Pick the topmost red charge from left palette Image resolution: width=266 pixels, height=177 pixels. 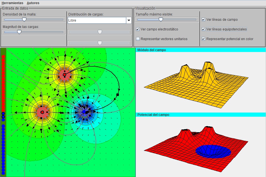[x=3, y=57]
